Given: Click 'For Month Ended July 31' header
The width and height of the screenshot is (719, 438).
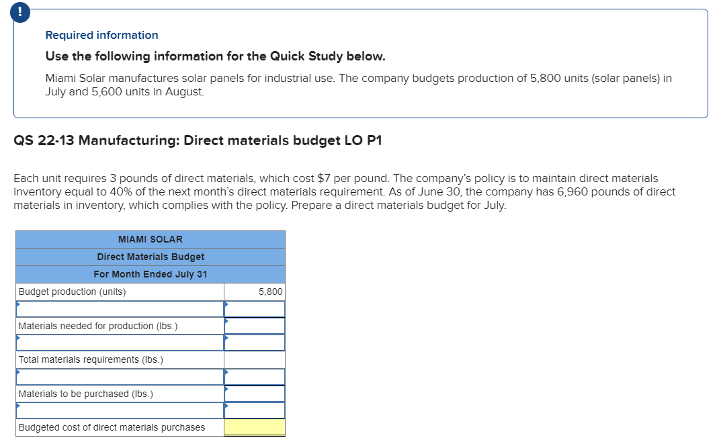Looking at the screenshot, I should coord(151,274).
